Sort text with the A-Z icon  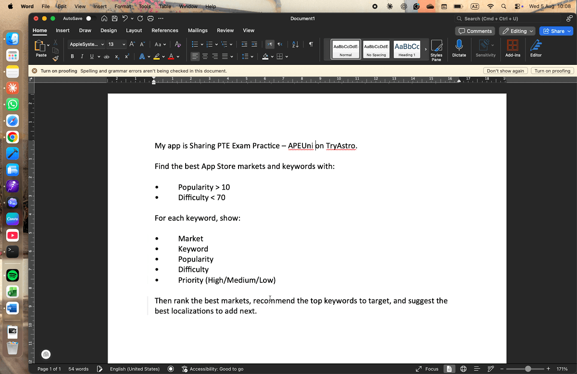[295, 44]
